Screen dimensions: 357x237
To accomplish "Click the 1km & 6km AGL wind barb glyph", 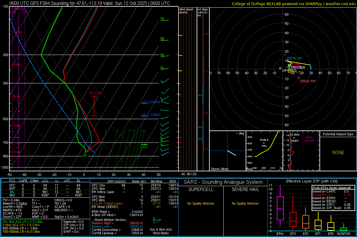I will (x=157, y=221).
